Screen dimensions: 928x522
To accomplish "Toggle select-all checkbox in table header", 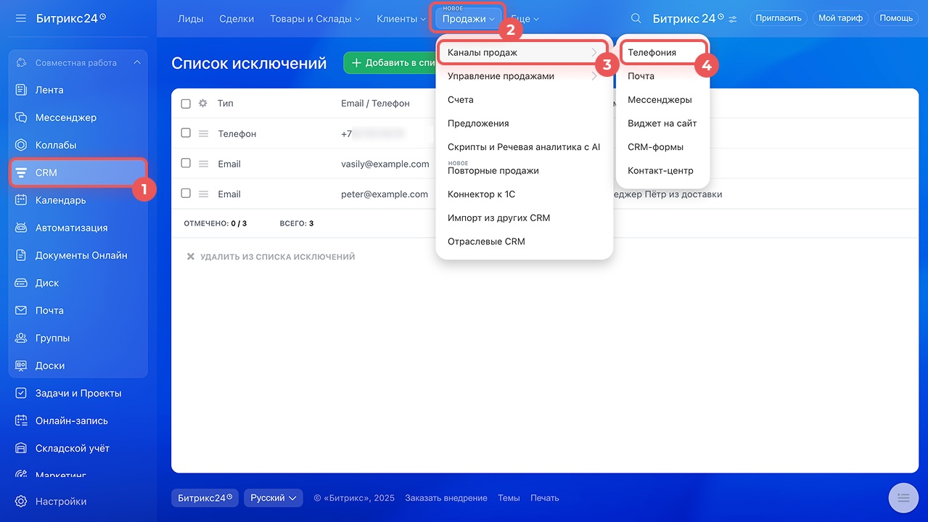I will (186, 104).
